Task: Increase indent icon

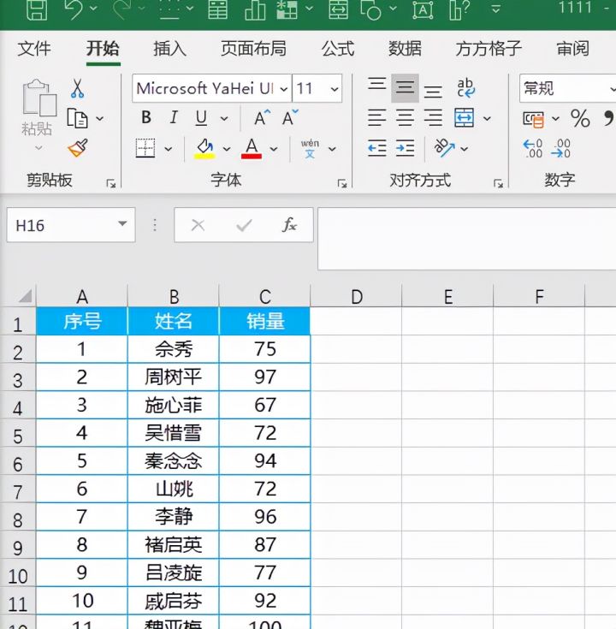Action: pos(405,148)
